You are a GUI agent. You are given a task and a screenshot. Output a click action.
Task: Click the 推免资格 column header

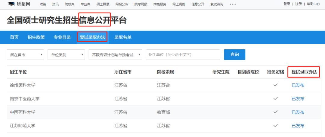point(275,72)
